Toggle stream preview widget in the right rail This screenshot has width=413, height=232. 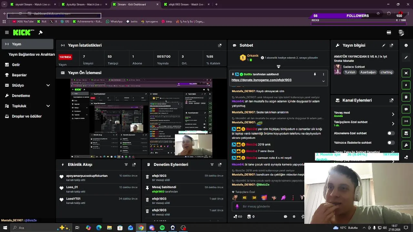406,73
